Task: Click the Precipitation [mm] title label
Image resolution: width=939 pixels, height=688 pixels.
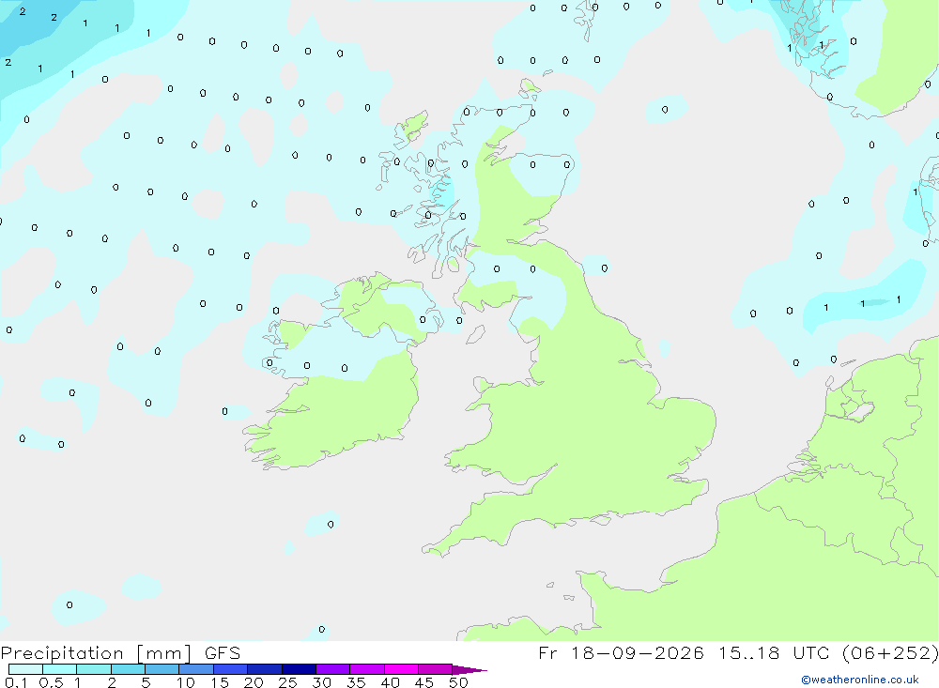Action: tap(96, 653)
